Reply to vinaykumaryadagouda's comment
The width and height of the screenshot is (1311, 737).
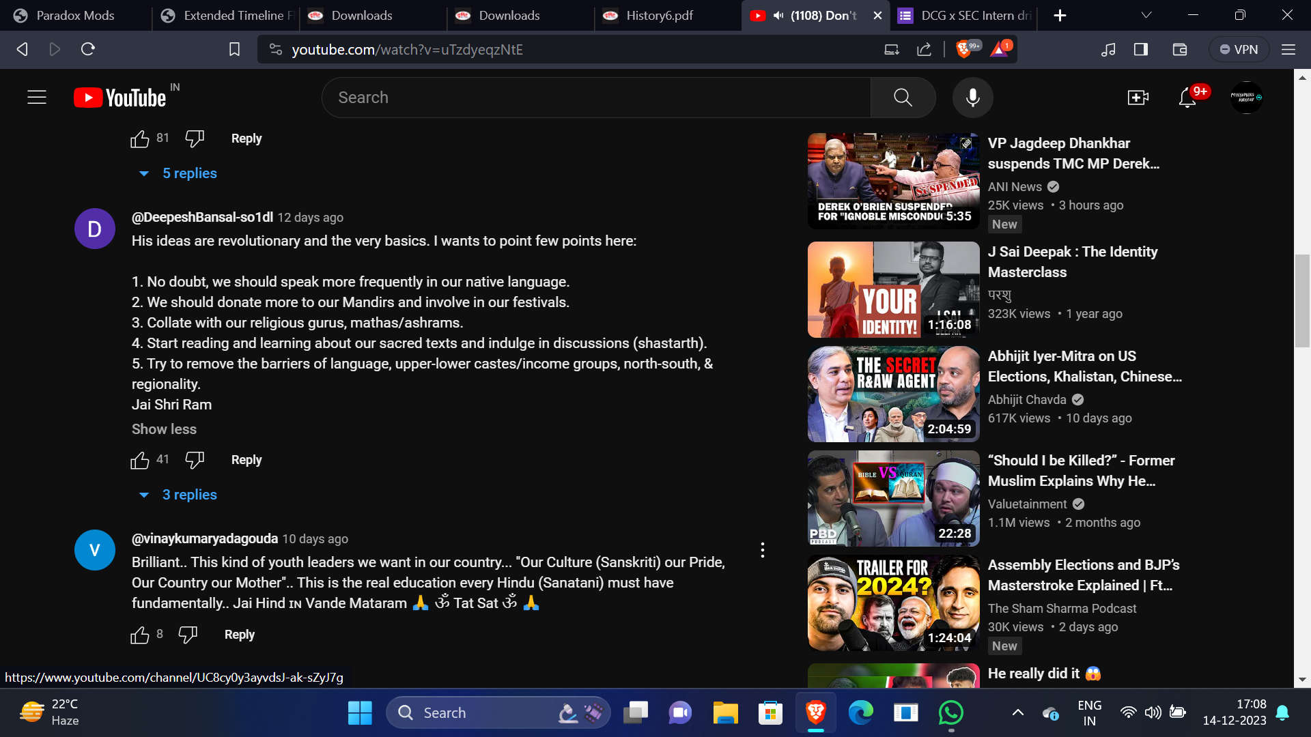(x=239, y=635)
